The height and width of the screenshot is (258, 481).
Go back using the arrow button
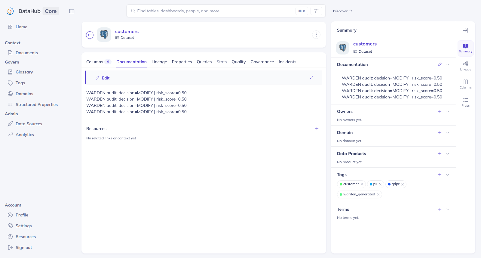[x=90, y=35]
